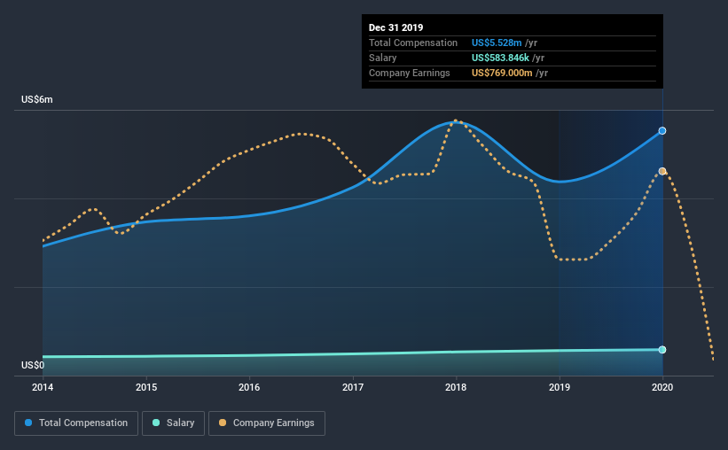
Task: Click the US$0 y-axis label
Action: pyautogui.click(x=33, y=366)
